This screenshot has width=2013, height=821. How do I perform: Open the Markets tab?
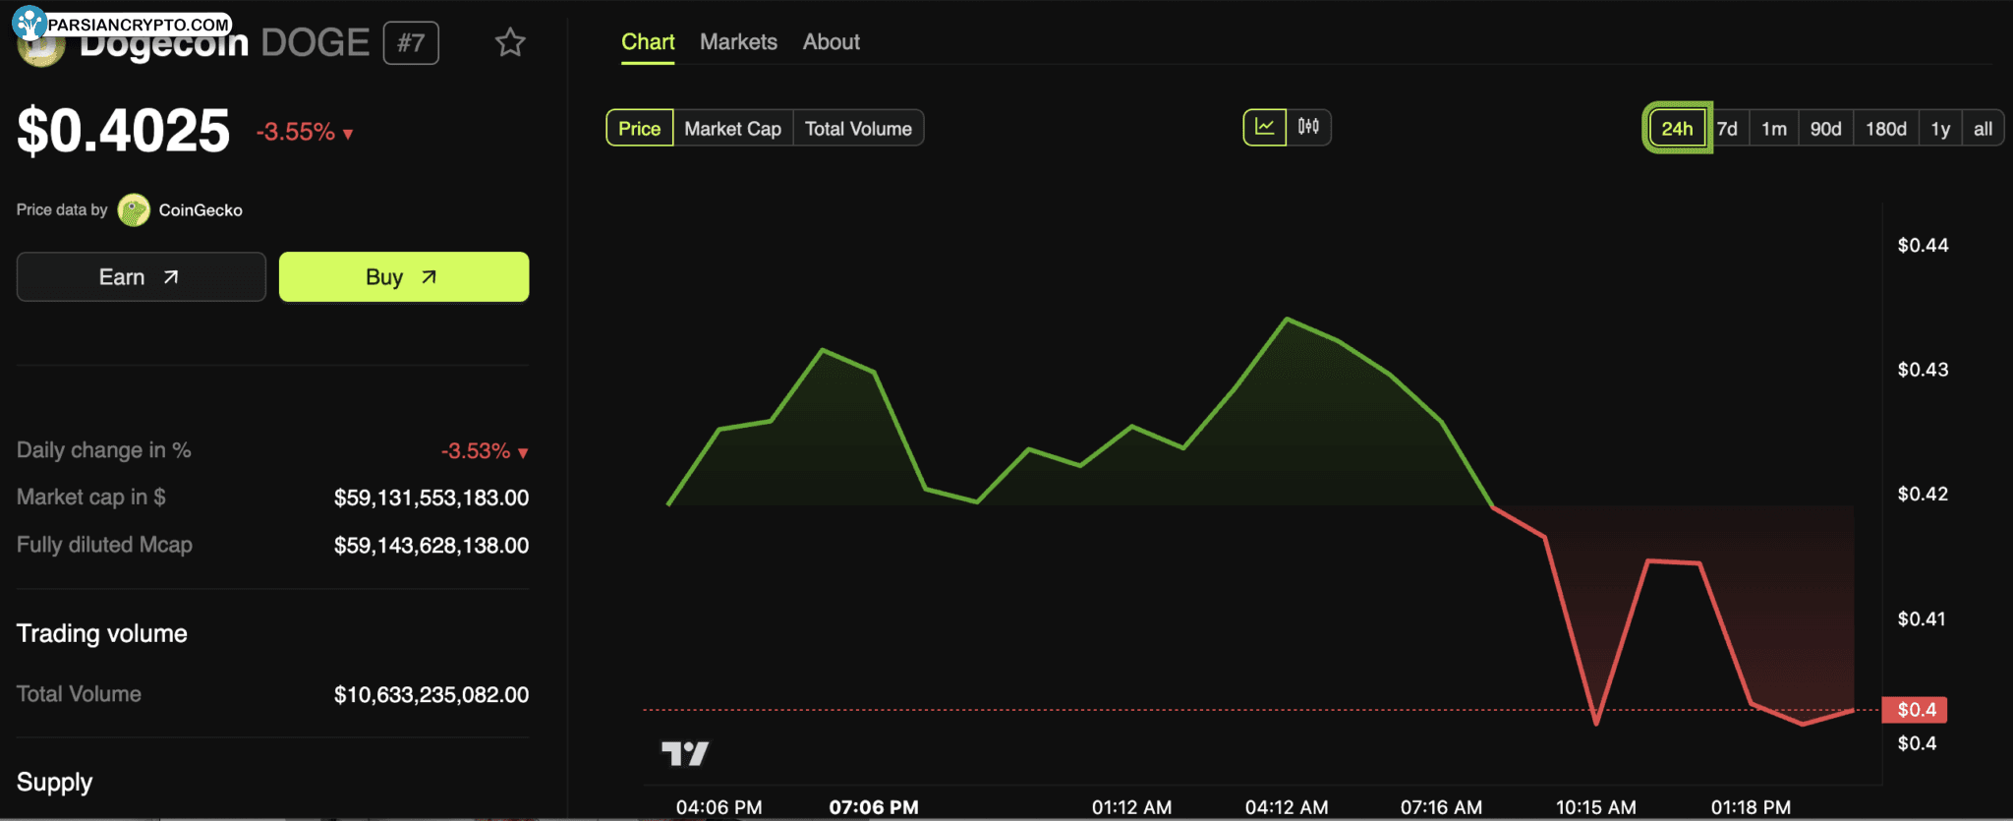pos(738,42)
